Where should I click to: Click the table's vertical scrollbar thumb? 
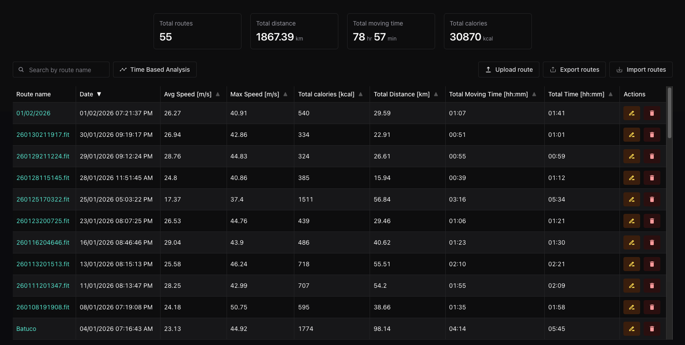[x=670, y=113]
